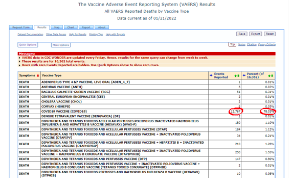Jump to the Notes section link
The image size is (292, 187).
[242, 44]
